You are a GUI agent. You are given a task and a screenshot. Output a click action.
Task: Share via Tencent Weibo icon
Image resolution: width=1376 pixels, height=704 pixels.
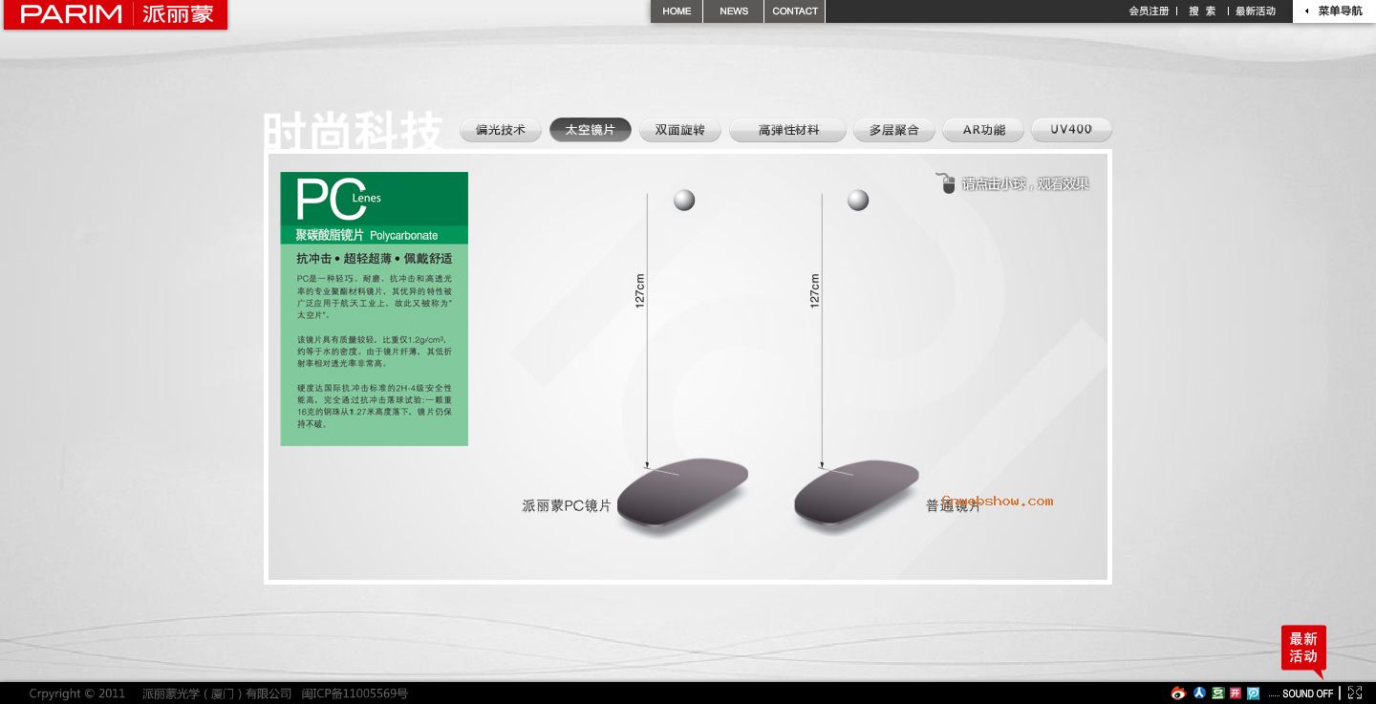point(1254,693)
